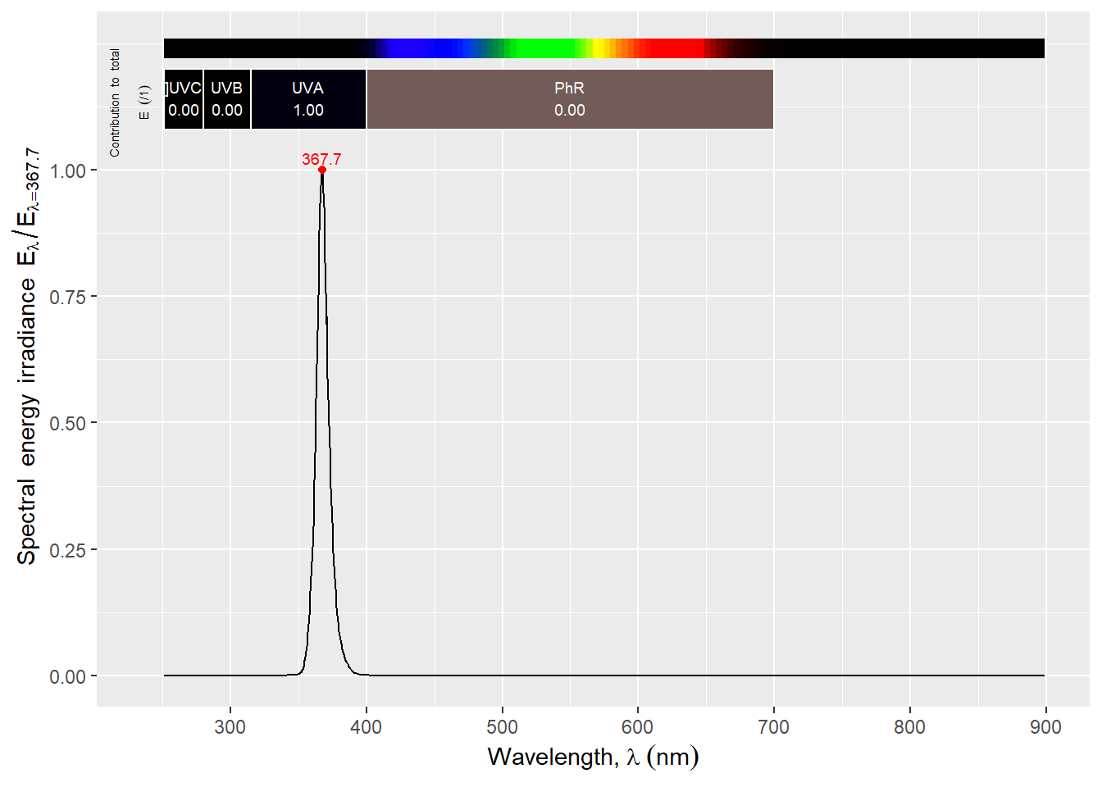
Task: Click the 0.75 y-axis tick label
Action: pos(68,297)
